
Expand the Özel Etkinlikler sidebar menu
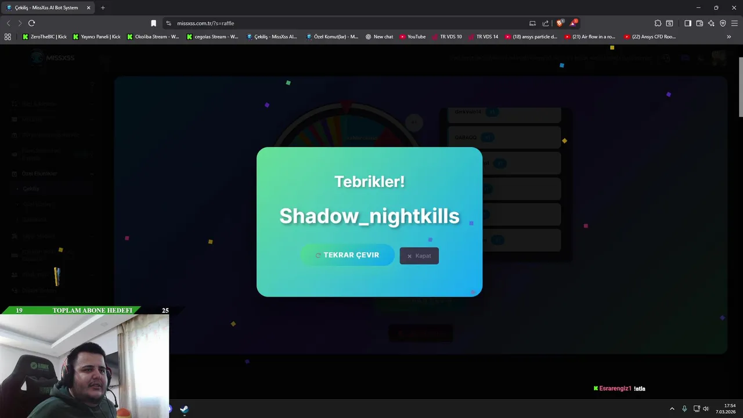[52, 174]
